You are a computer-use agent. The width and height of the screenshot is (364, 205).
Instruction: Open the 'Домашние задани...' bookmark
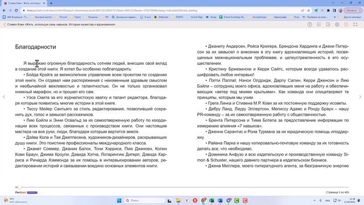coord(124,17)
